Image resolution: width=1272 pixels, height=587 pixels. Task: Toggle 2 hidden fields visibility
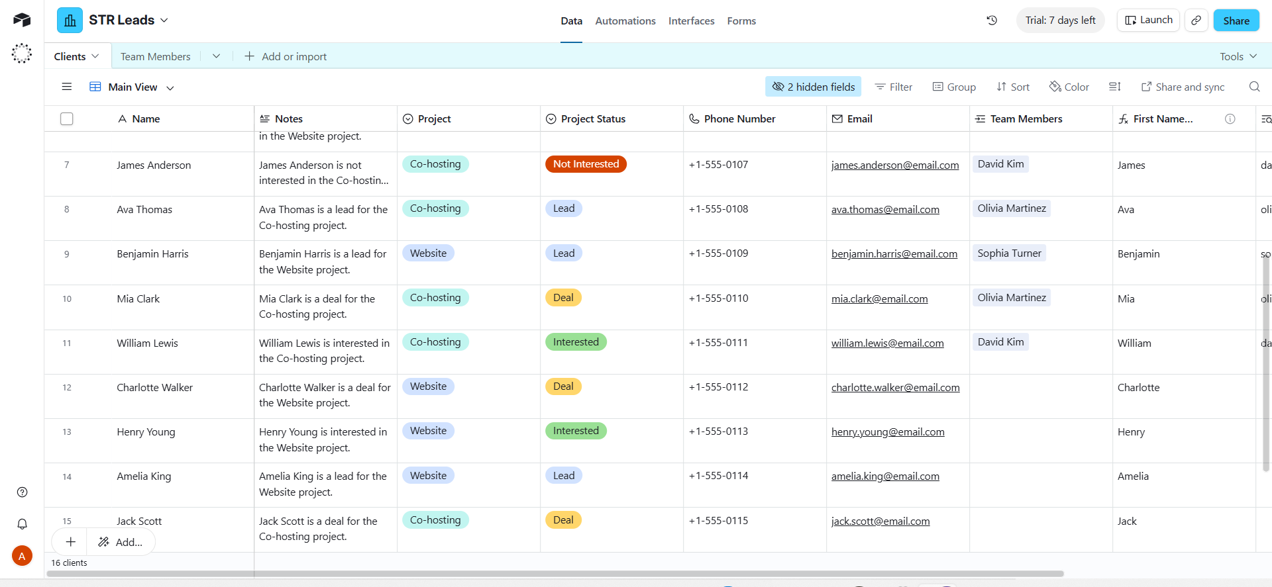coord(814,87)
